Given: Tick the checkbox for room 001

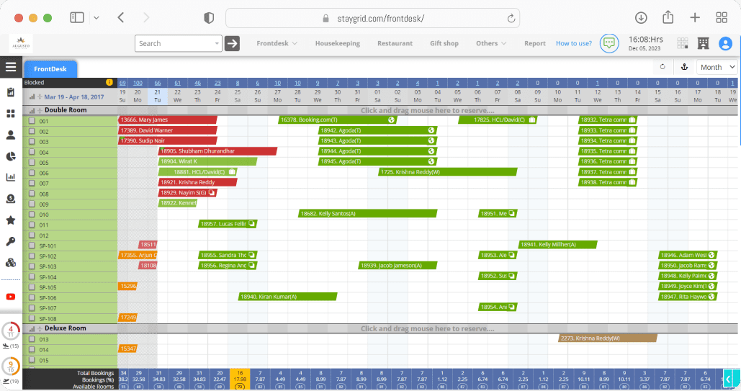Looking at the screenshot, I should point(32,120).
